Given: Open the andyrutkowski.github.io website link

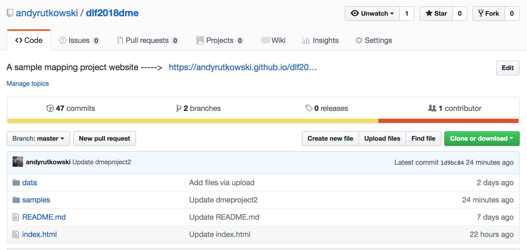Looking at the screenshot, I should (243, 67).
